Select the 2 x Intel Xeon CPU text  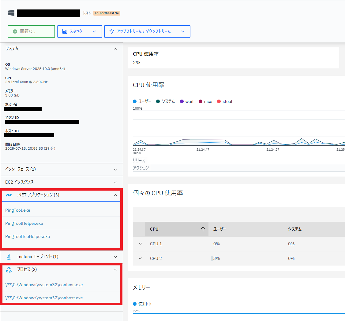pyautogui.click(x=26, y=82)
